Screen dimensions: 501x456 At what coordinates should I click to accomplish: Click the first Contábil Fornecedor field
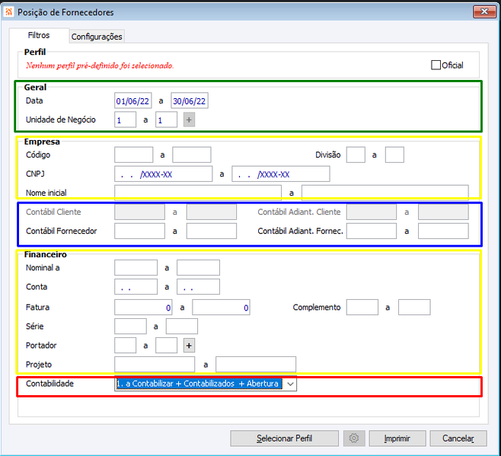point(139,231)
